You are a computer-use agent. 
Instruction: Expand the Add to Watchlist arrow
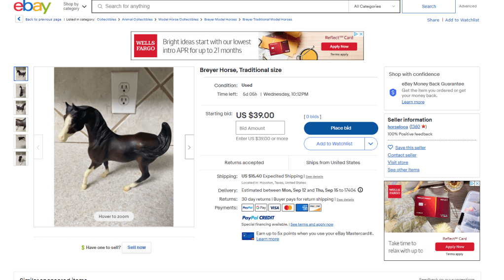[371, 143]
